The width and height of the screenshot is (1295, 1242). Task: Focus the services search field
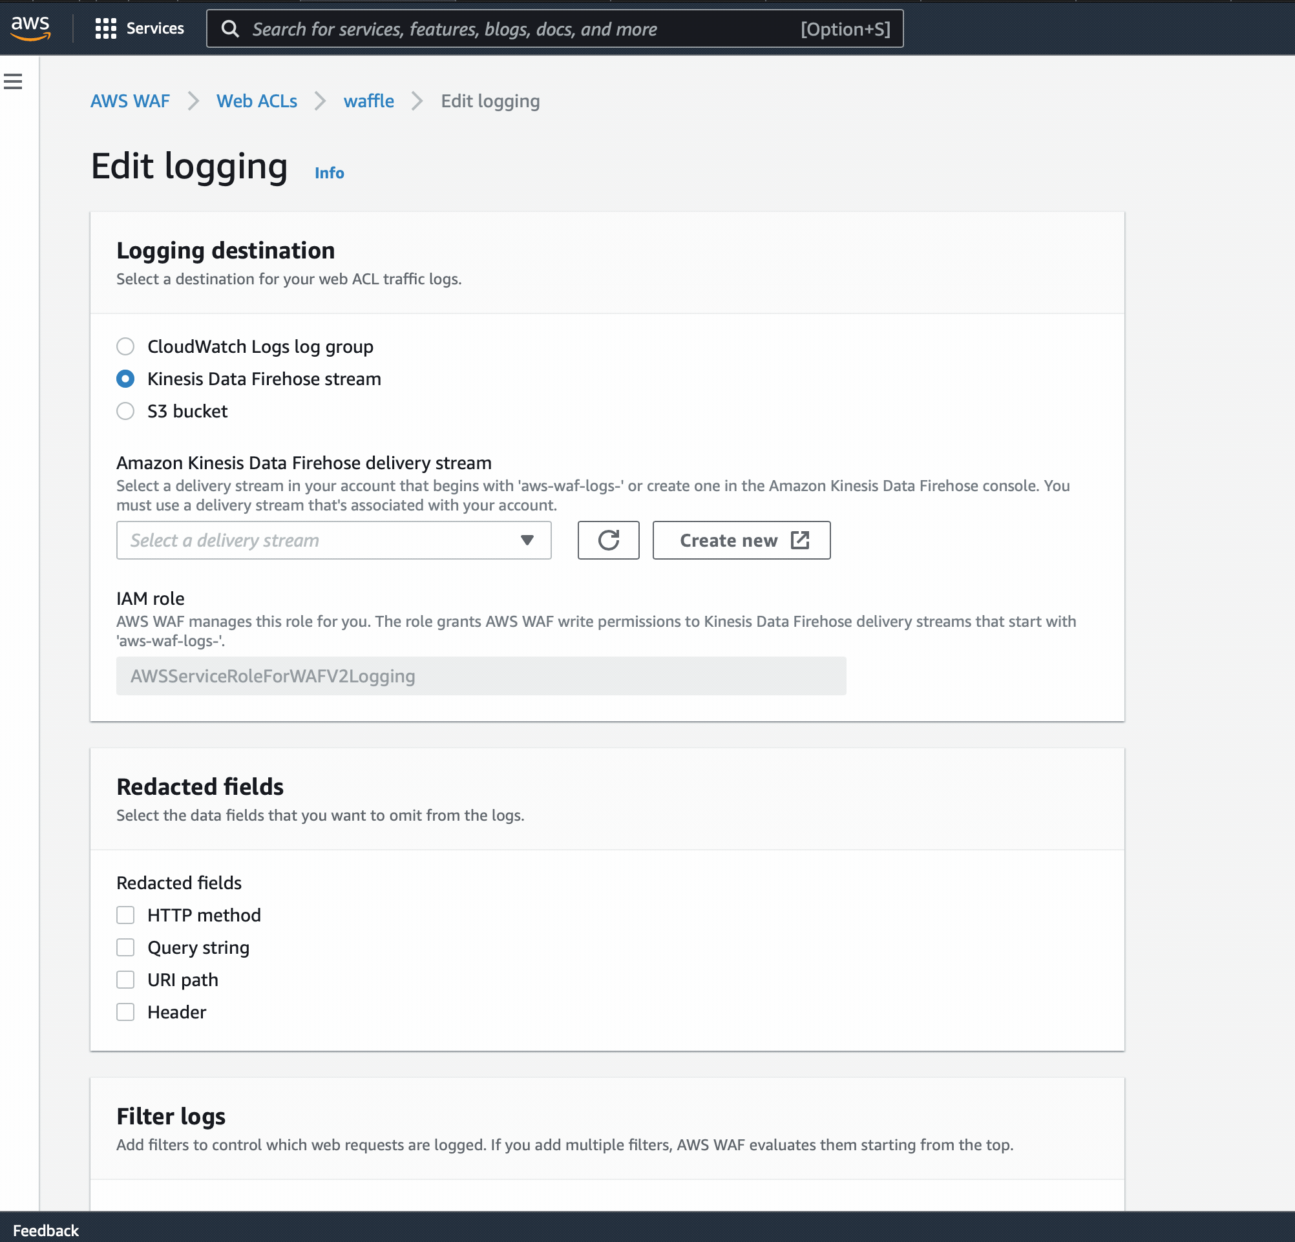[x=555, y=29]
